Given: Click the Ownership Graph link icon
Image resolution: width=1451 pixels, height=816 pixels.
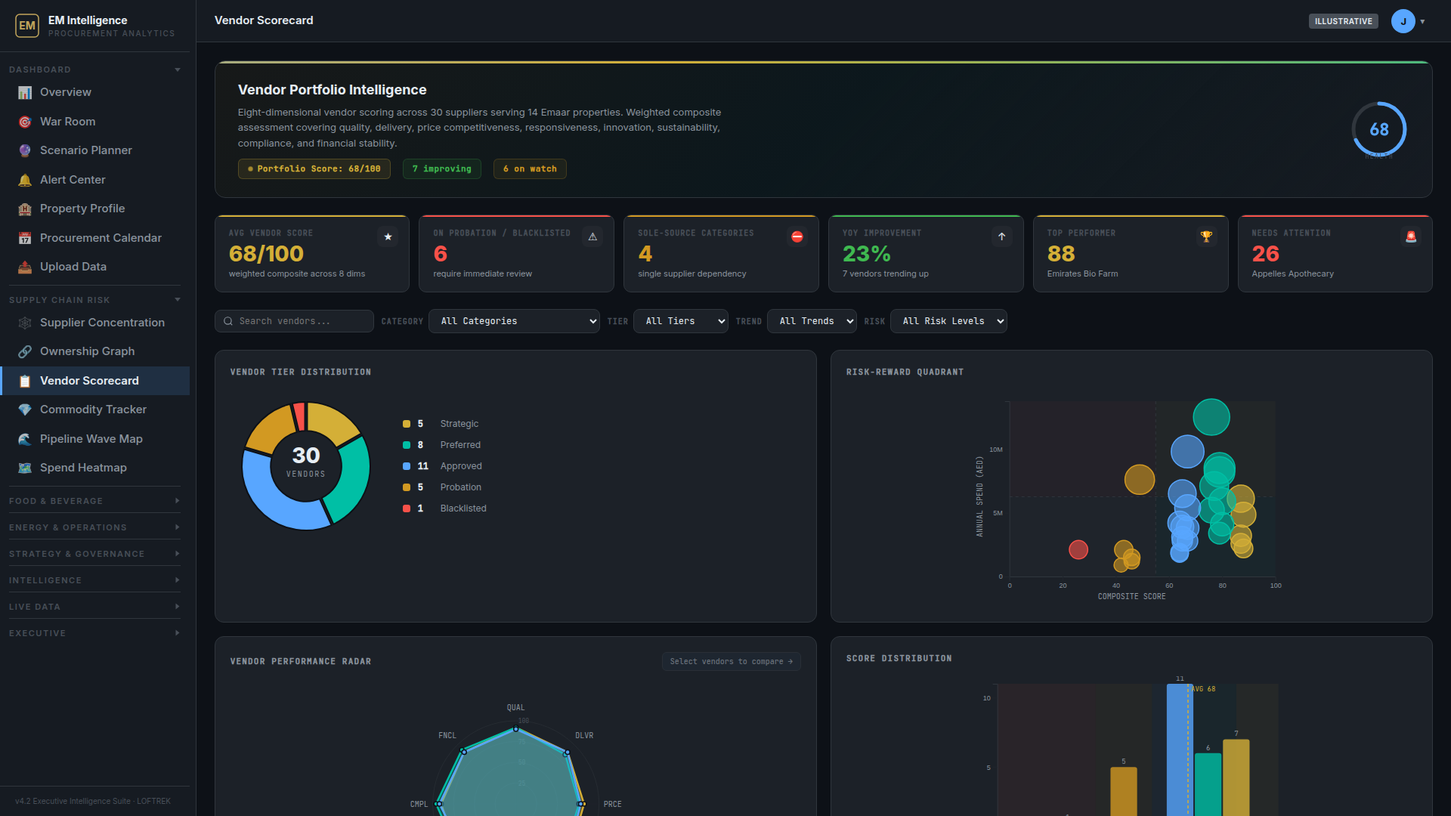Looking at the screenshot, I should click(x=25, y=351).
